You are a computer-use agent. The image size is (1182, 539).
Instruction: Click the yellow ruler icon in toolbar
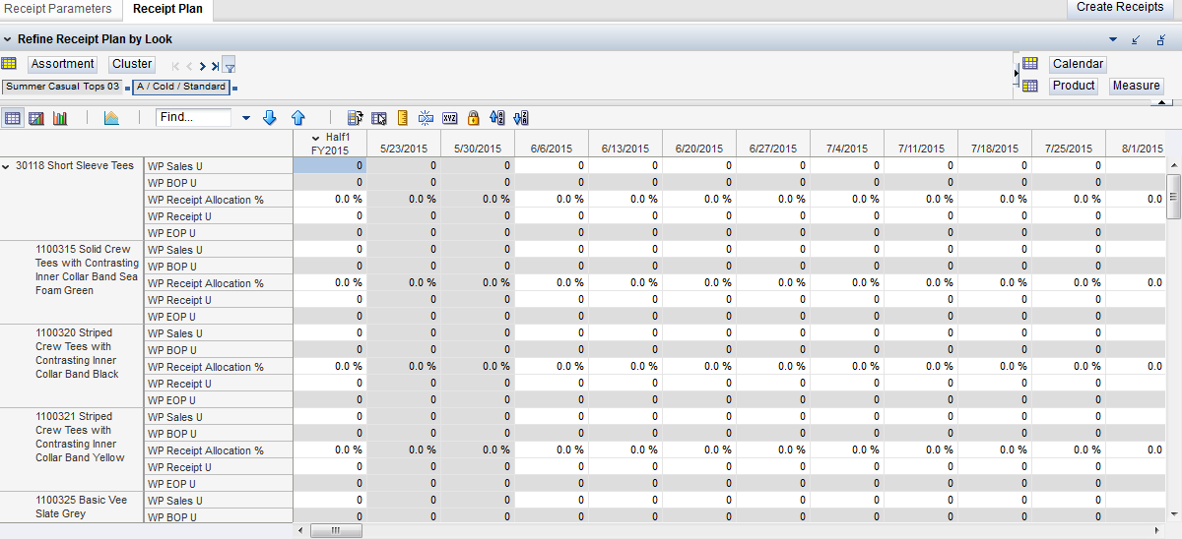click(x=402, y=118)
